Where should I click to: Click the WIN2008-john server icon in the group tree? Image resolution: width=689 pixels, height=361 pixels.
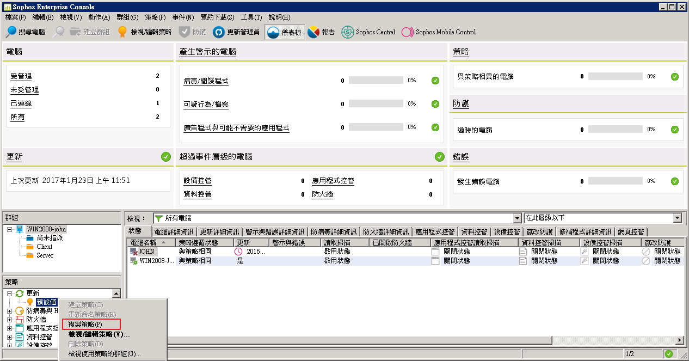[x=20, y=229]
